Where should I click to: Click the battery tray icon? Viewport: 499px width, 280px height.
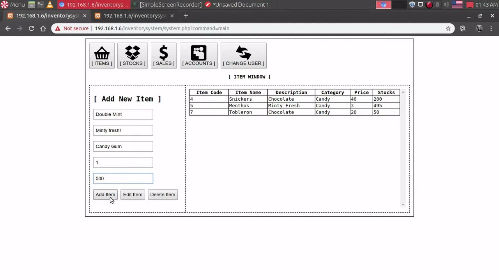(437, 5)
